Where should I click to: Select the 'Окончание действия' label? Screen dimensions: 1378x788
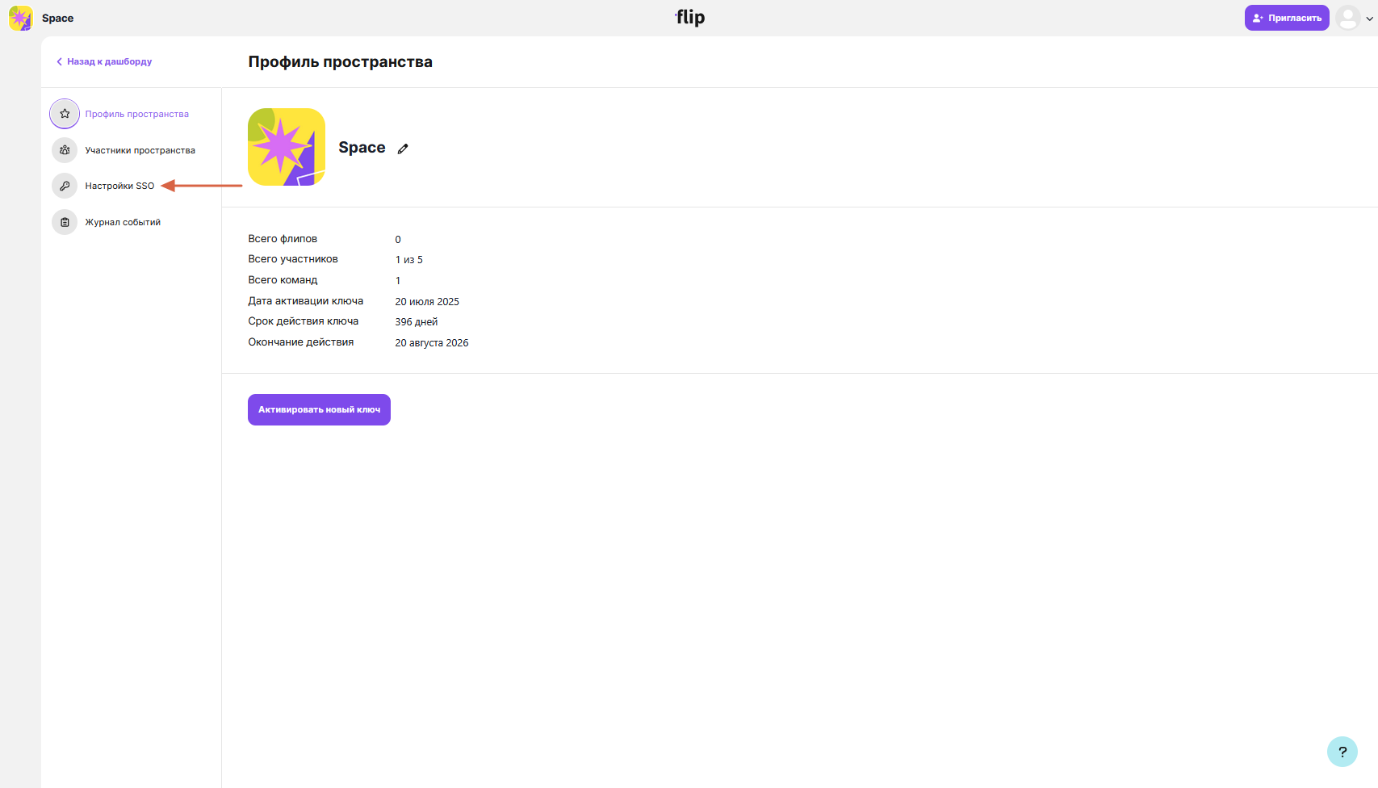[301, 342]
